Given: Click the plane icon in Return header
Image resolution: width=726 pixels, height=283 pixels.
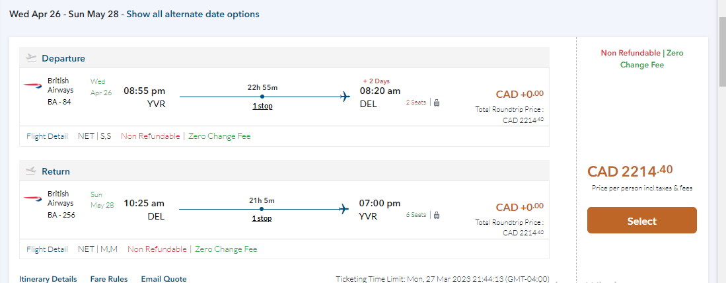Looking at the screenshot, I should (x=30, y=171).
